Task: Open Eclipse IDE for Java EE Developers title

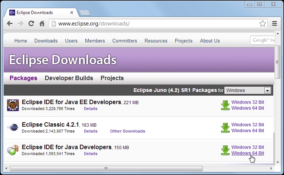Action: pos(71,102)
